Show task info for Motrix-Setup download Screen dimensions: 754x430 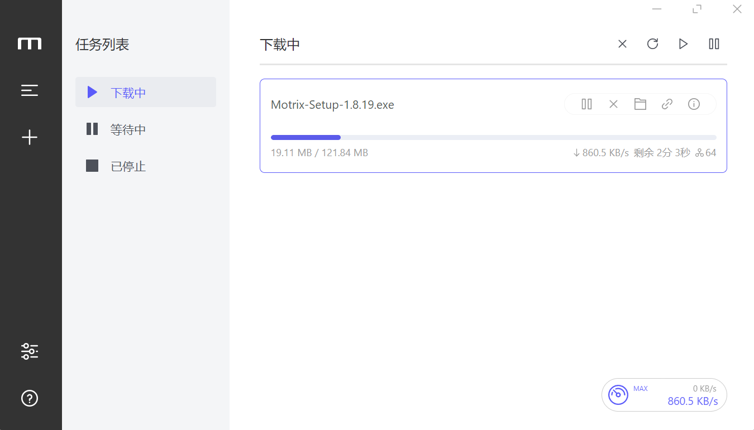coord(694,104)
